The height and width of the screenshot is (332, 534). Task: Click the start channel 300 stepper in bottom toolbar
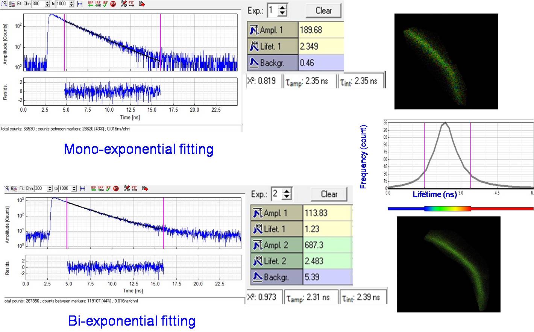[x=50, y=188]
